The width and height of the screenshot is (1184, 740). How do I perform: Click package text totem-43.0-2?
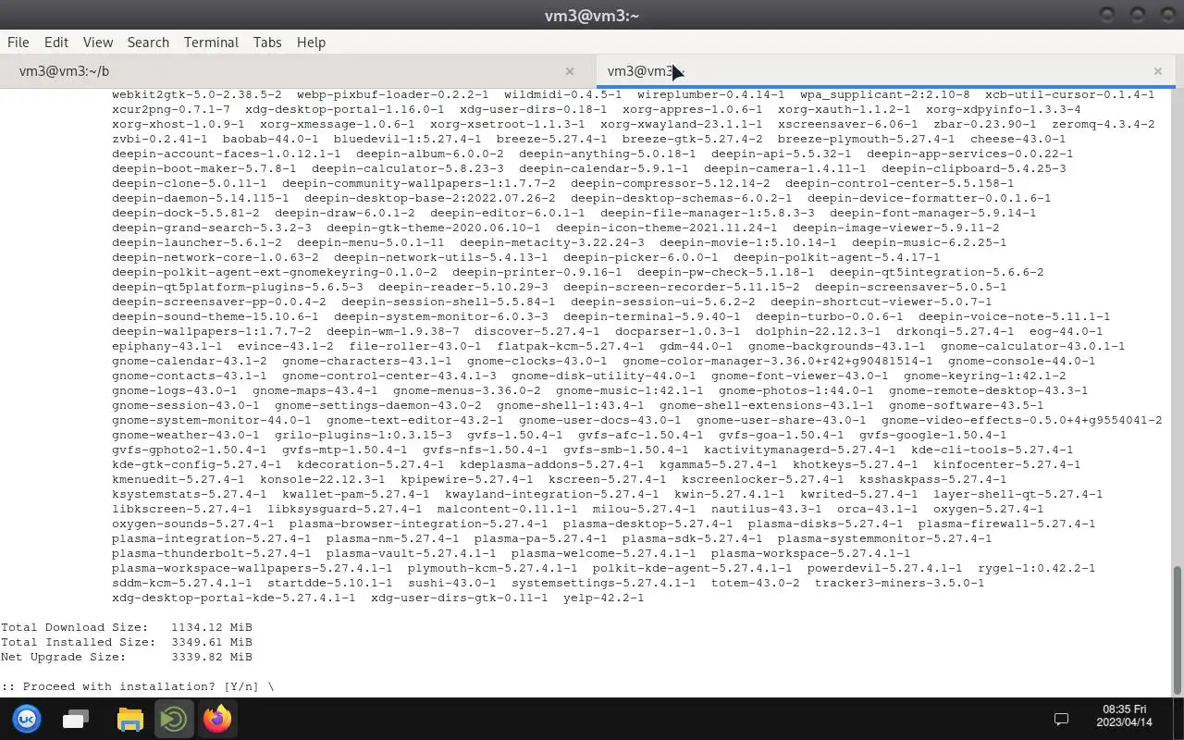(755, 583)
